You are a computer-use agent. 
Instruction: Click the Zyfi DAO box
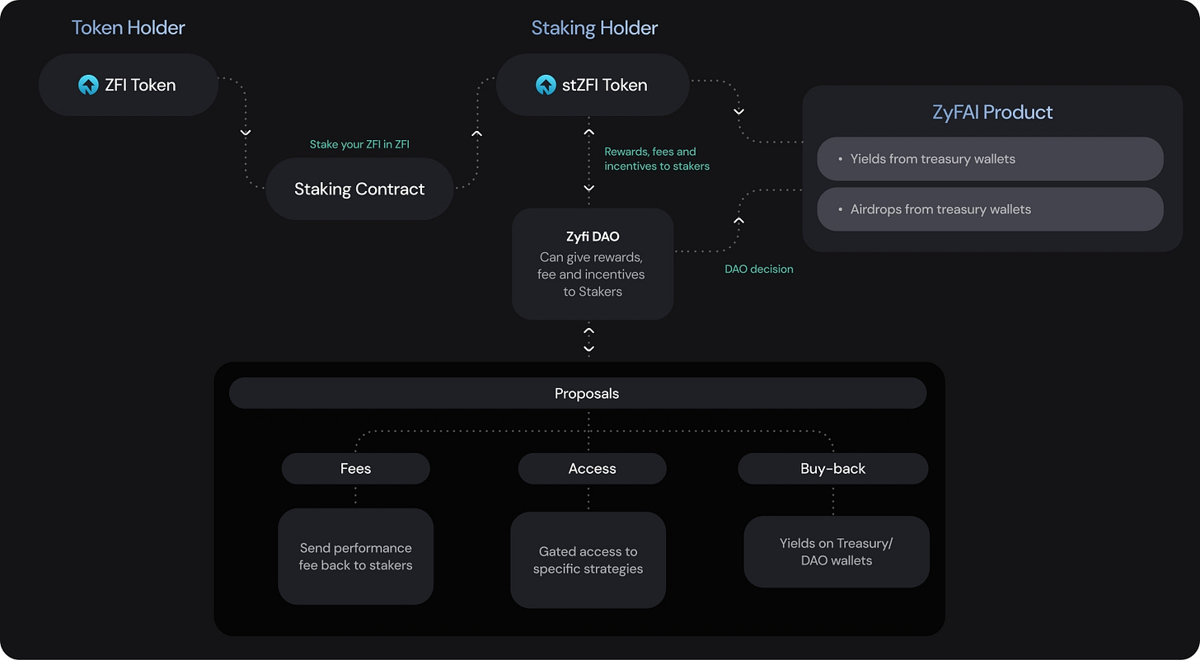[593, 264]
